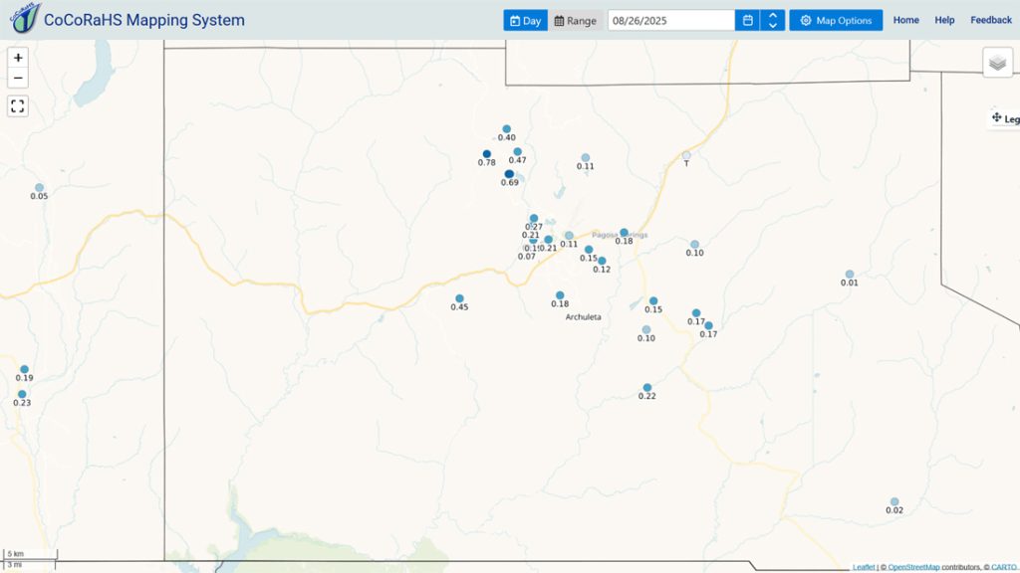The height and width of the screenshot is (573, 1020).
Task: Open the calendar date picker icon
Action: click(747, 20)
